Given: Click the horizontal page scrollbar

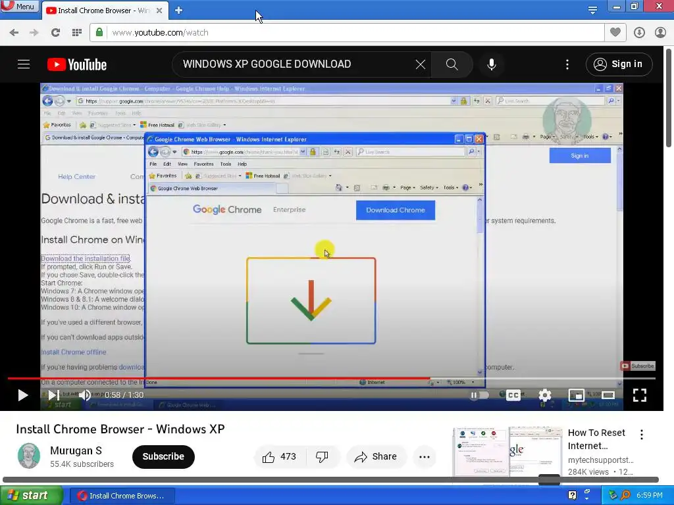Looking at the screenshot, I should [330, 479].
